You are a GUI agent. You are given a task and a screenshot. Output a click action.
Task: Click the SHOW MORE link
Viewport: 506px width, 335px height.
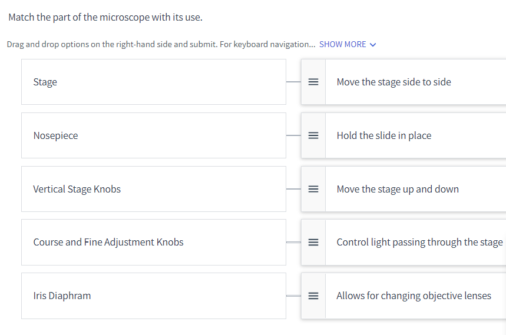(342, 44)
